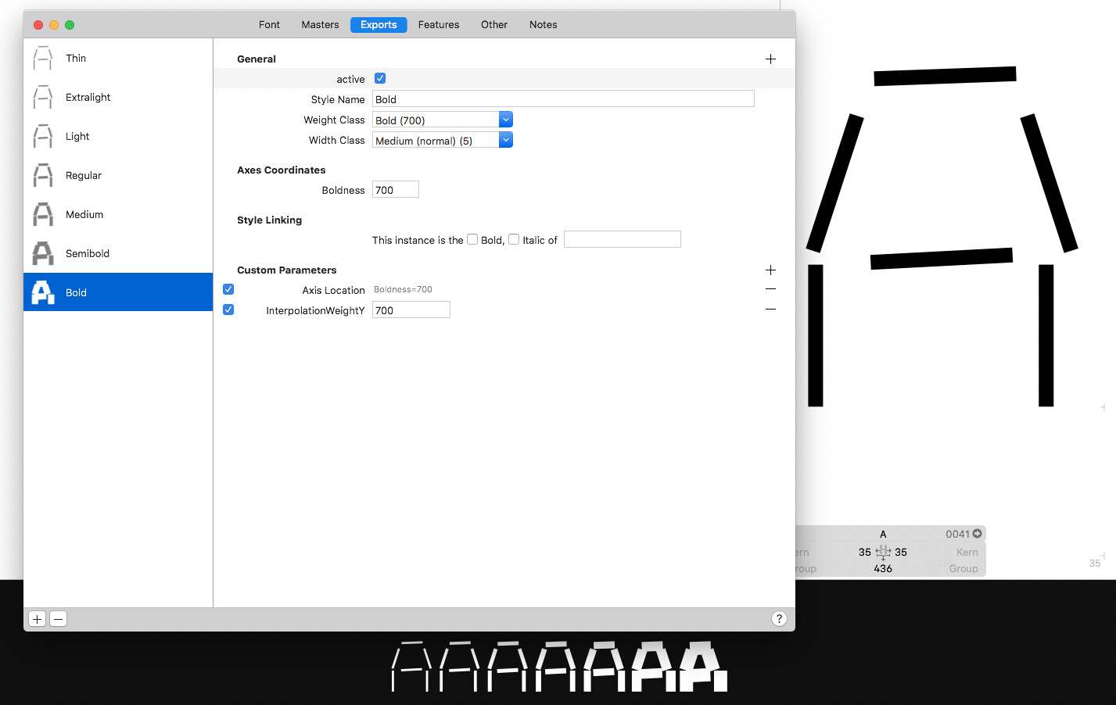
Task: Click the arrow icon next to 0041
Action: point(977,534)
